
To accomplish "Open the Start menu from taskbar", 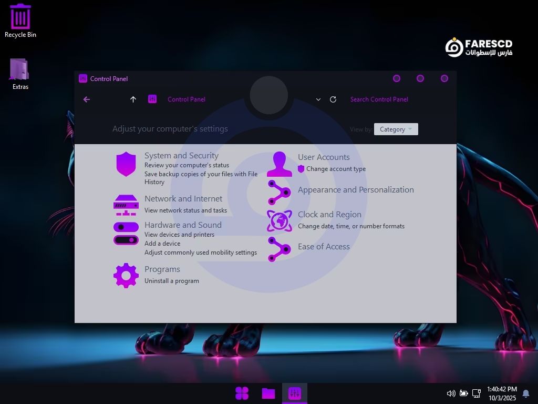I will 242,393.
